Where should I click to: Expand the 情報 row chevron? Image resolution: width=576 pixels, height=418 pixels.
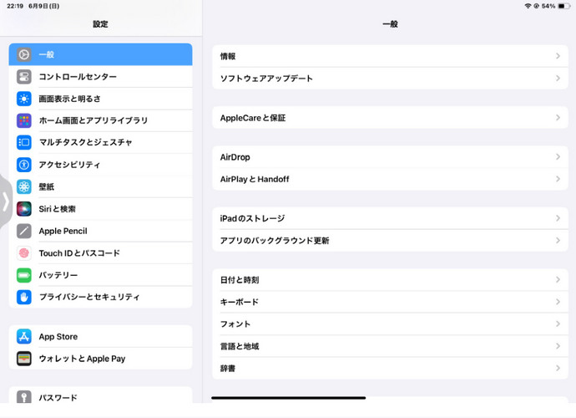click(558, 56)
